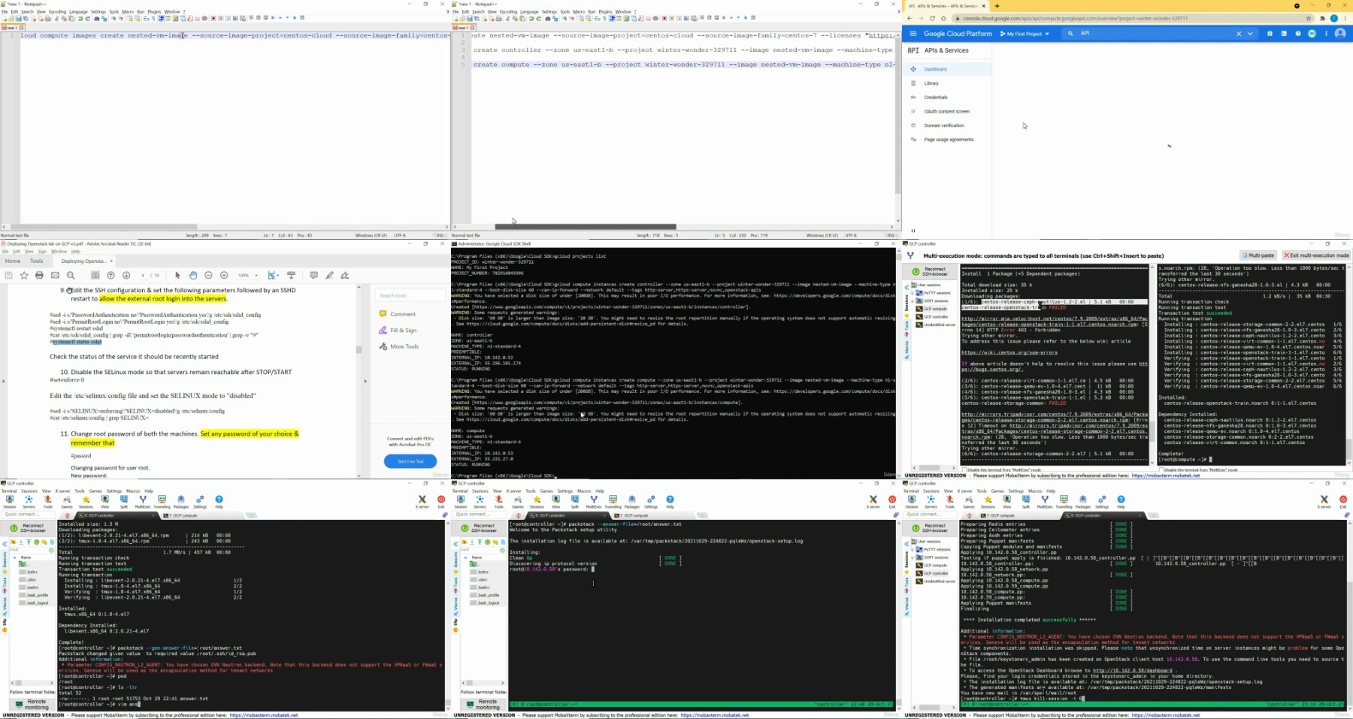This screenshot has width=1353, height=719.
Task: Select the hand pan tool in Acrobat
Action: point(192,276)
